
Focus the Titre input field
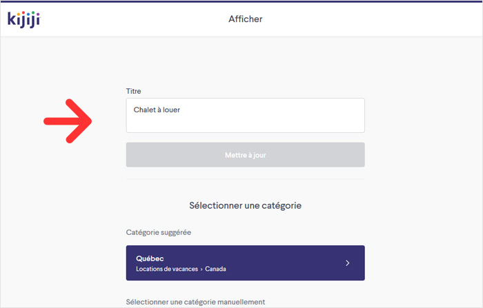click(245, 115)
